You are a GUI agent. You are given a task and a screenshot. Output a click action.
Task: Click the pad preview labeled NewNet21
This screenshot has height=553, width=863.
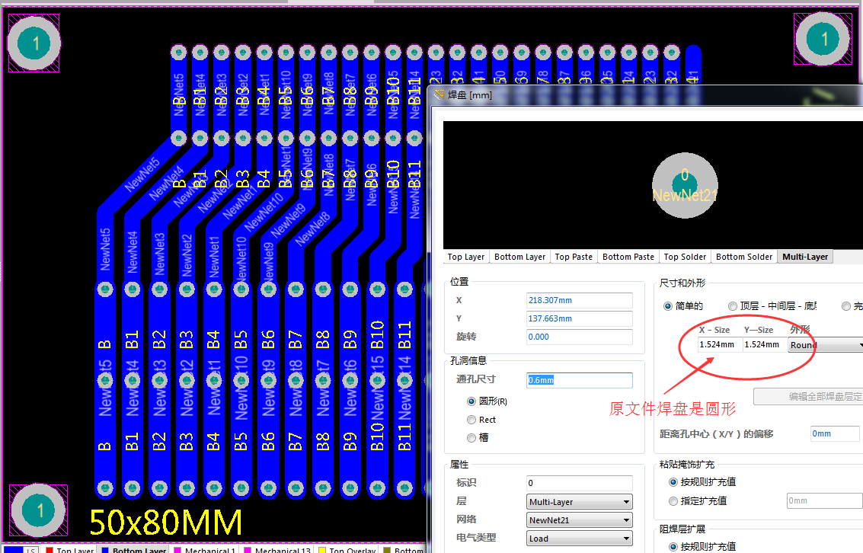pos(684,185)
